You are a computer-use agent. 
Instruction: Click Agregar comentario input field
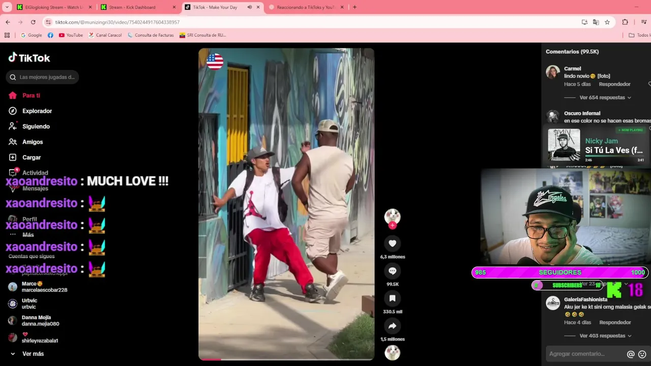(x=585, y=354)
